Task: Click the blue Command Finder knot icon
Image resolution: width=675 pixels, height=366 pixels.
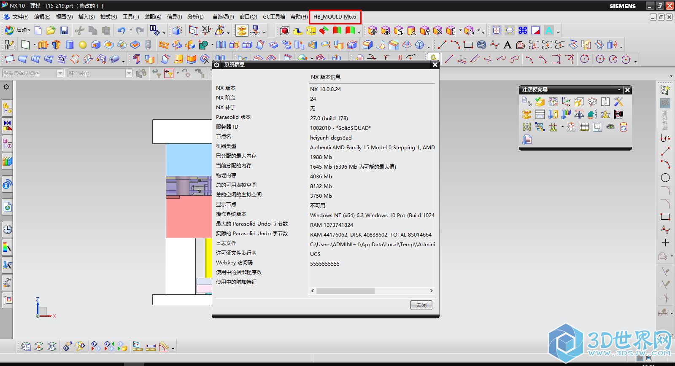Action: (523, 30)
